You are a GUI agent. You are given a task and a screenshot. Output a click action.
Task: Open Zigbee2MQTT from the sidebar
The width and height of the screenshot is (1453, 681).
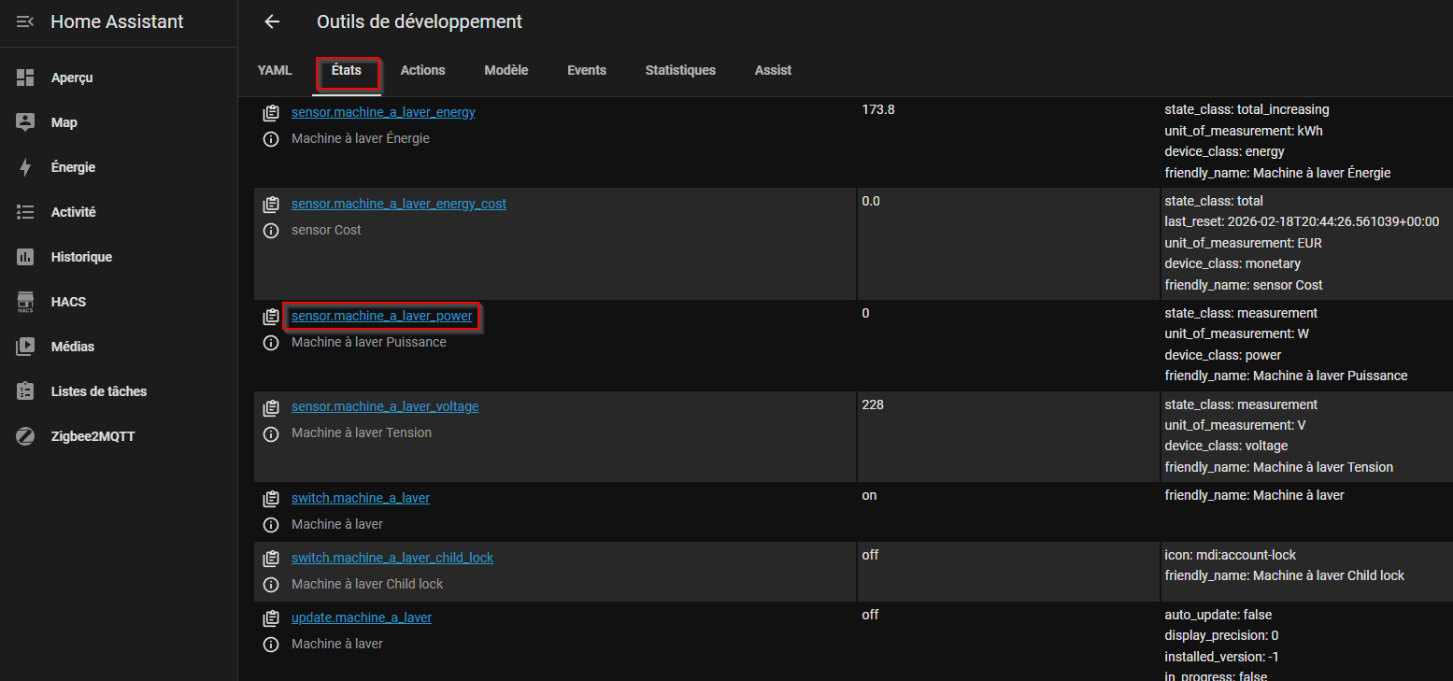pos(93,436)
